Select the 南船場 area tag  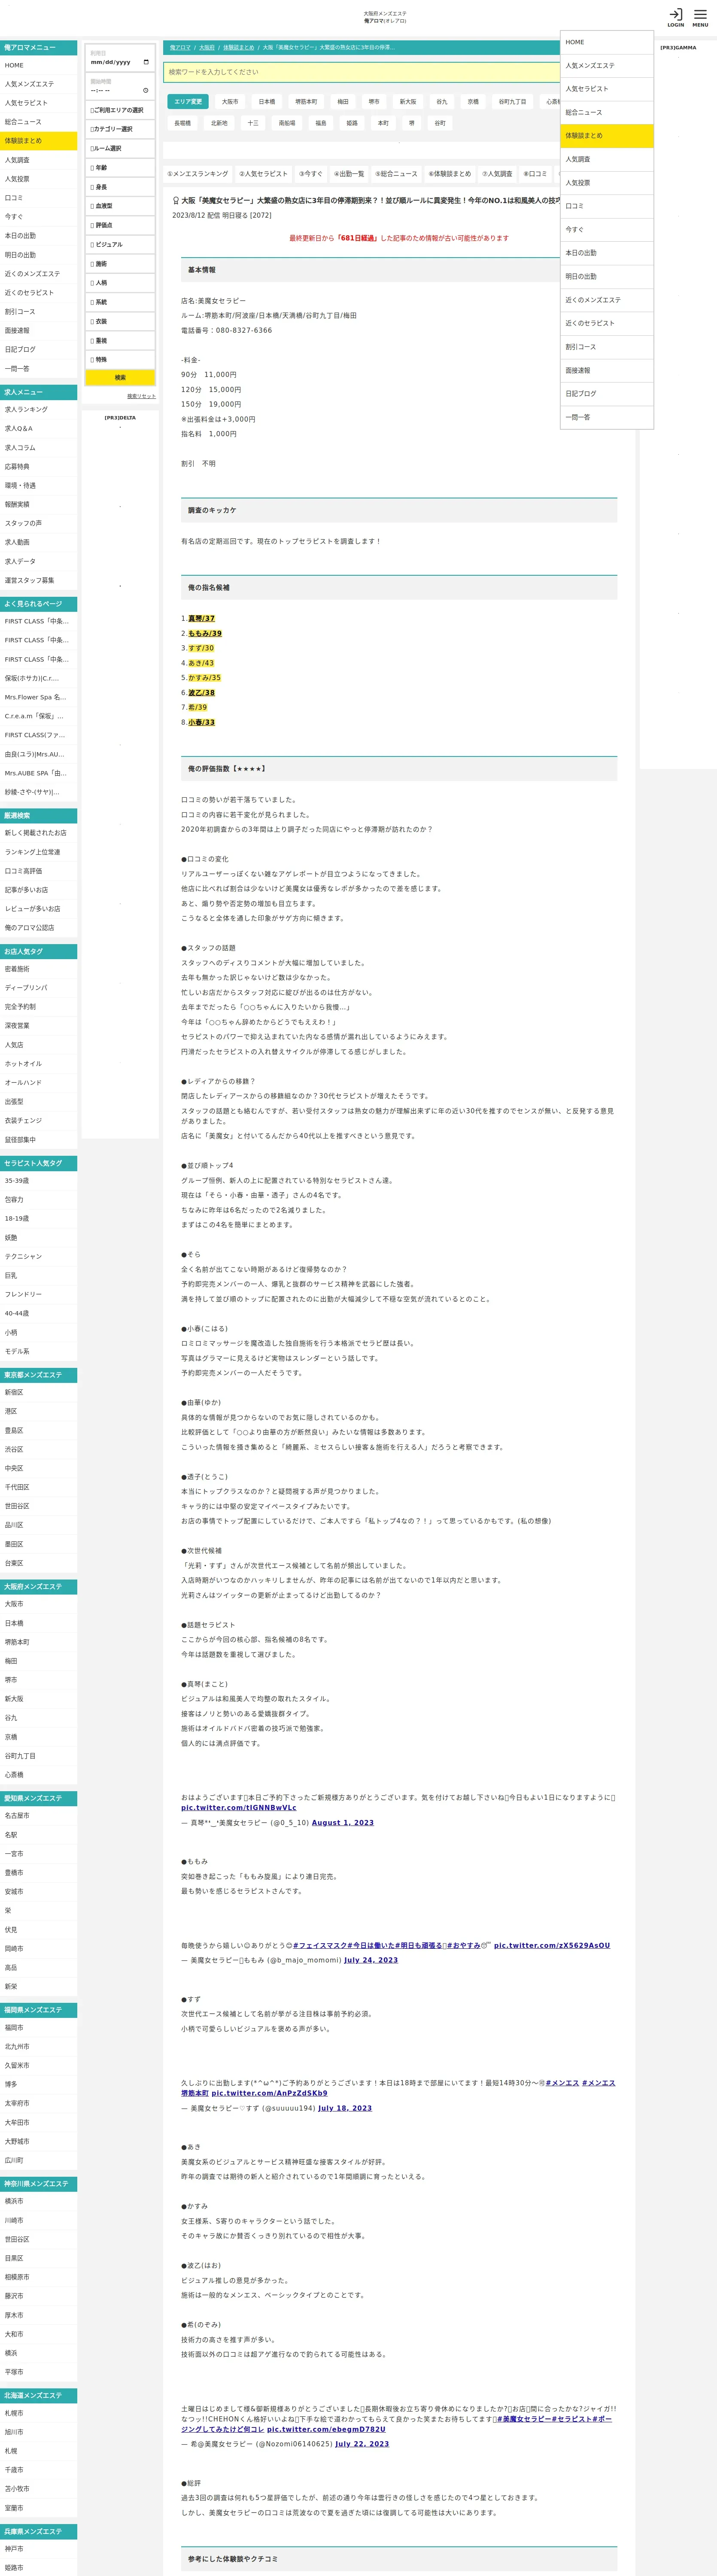pos(287,123)
